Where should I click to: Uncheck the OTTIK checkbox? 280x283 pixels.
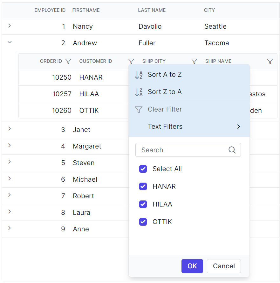(143, 222)
